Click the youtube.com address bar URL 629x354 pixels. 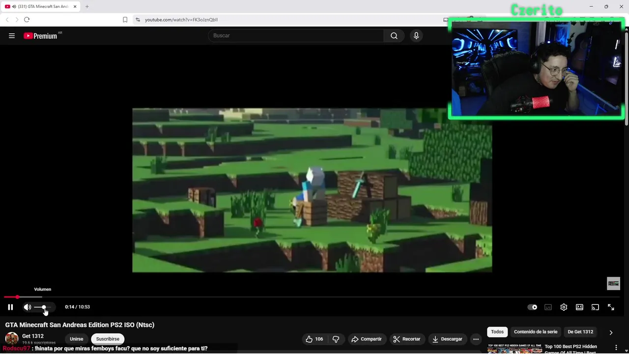click(181, 20)
